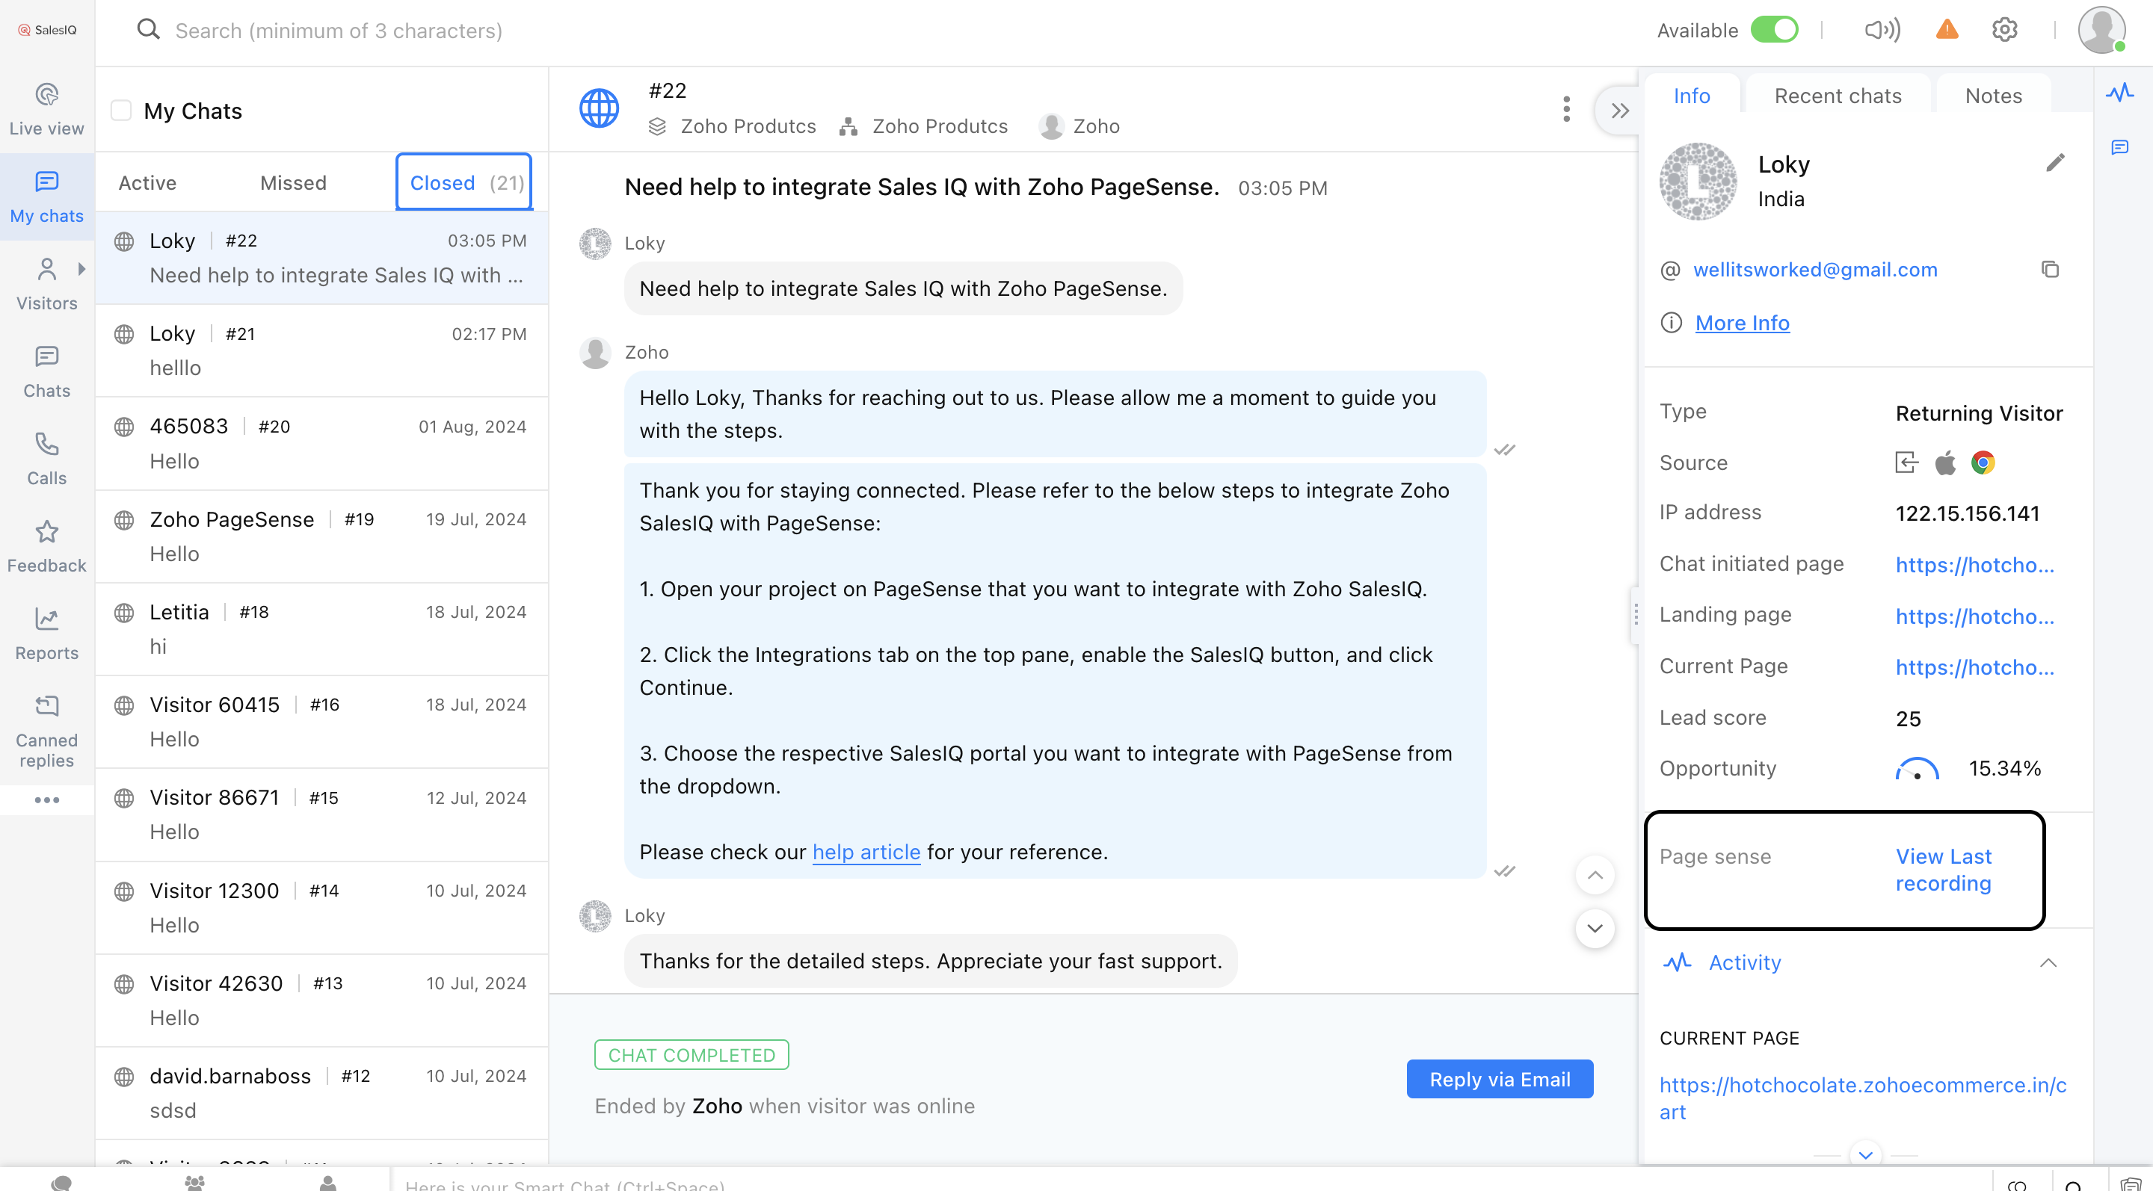Show more sidebar options ellipsis
Viewport: 2153px width, 1191px height.
(x=47, y=800)
